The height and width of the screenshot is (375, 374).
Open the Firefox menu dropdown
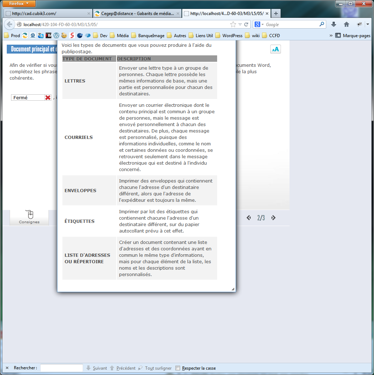(x=20, y=4)
